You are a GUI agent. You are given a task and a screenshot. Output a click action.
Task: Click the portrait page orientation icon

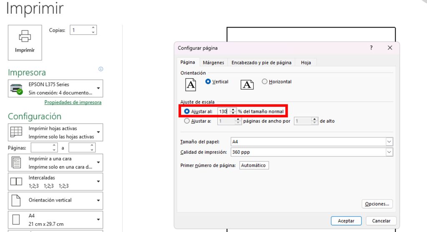click(191, 84)
